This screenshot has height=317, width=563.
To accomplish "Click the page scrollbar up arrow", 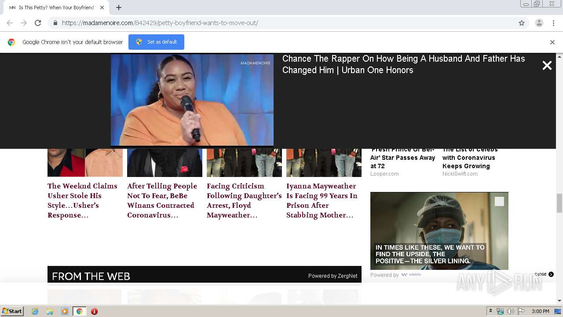I will [x=559, y=57].
